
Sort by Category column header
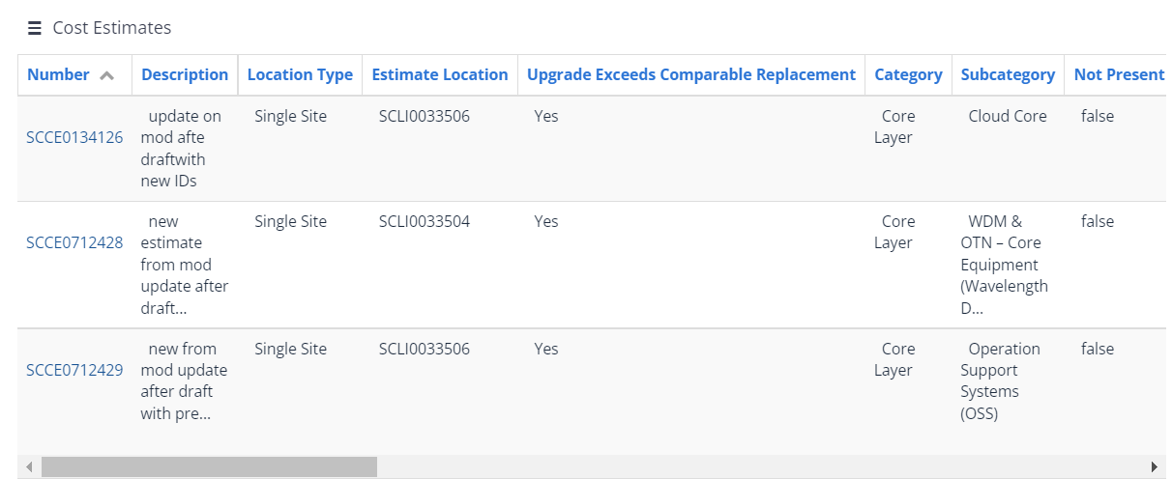[x=908, y=74]
